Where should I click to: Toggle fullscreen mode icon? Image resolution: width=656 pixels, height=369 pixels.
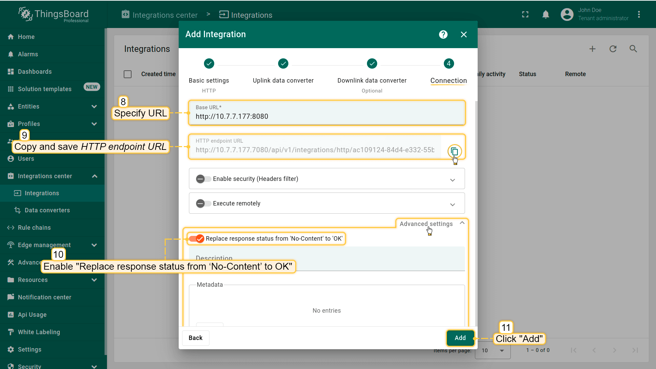coord(525,15)
